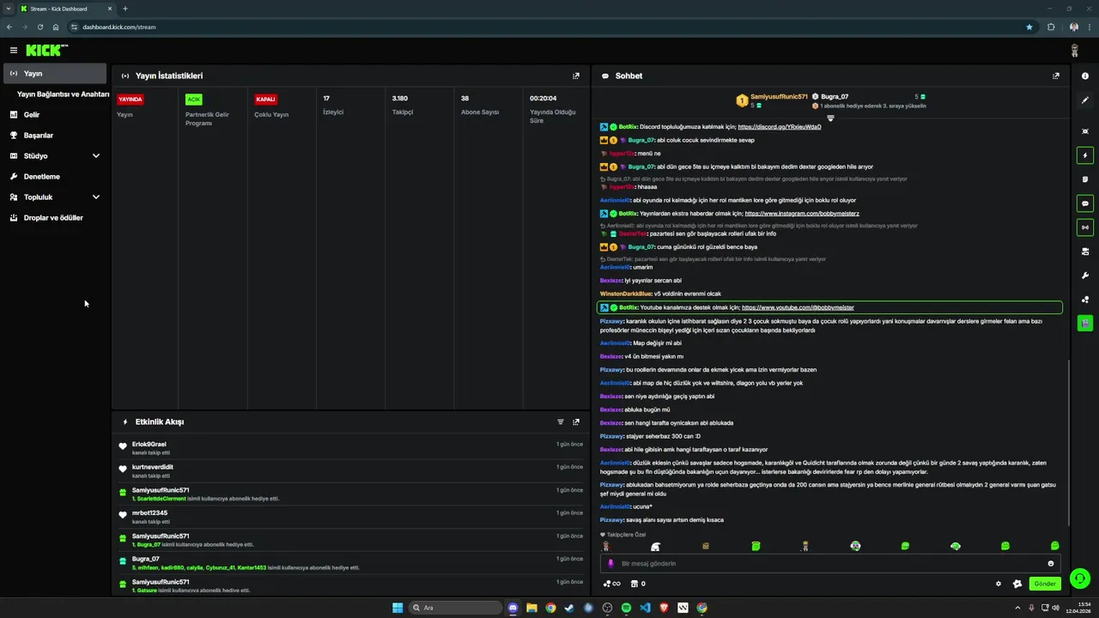Image resolution: width=1099 pixels, height=618 pixels.
Task: Click the chat badge identity icon
Action: coord(1017,584)
